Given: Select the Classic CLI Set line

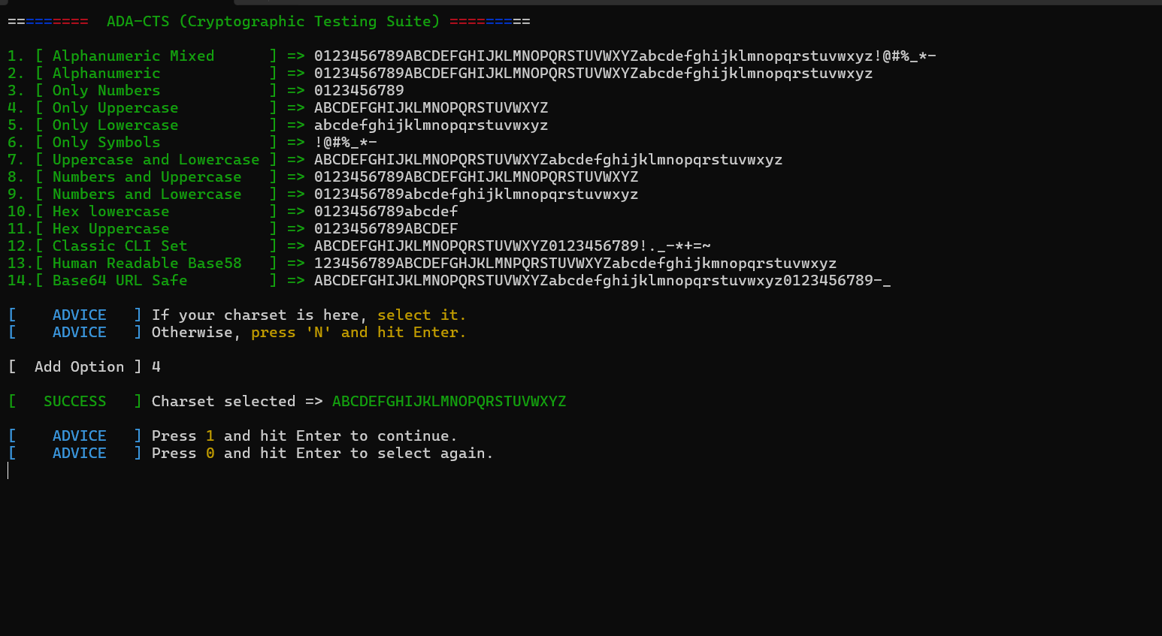Looking at the screenshot, I should click(x=359, y=246).
